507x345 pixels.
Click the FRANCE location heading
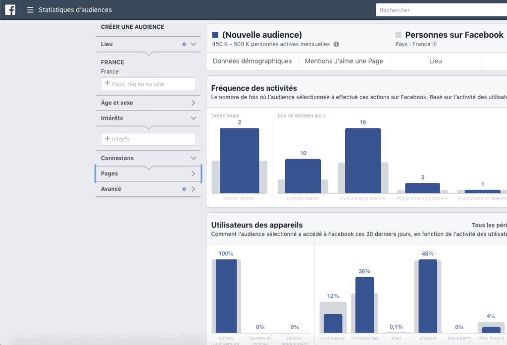[x=112, y=62]
